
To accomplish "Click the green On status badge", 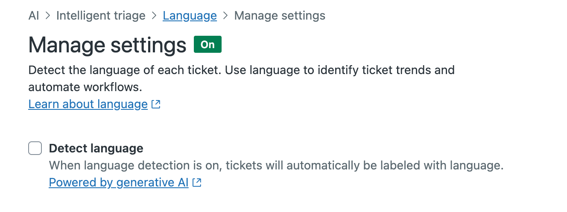I will click(208, 44).
